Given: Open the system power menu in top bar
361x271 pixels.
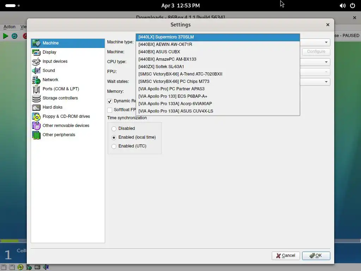Looking at the screenshot, I should coord(353,6).
